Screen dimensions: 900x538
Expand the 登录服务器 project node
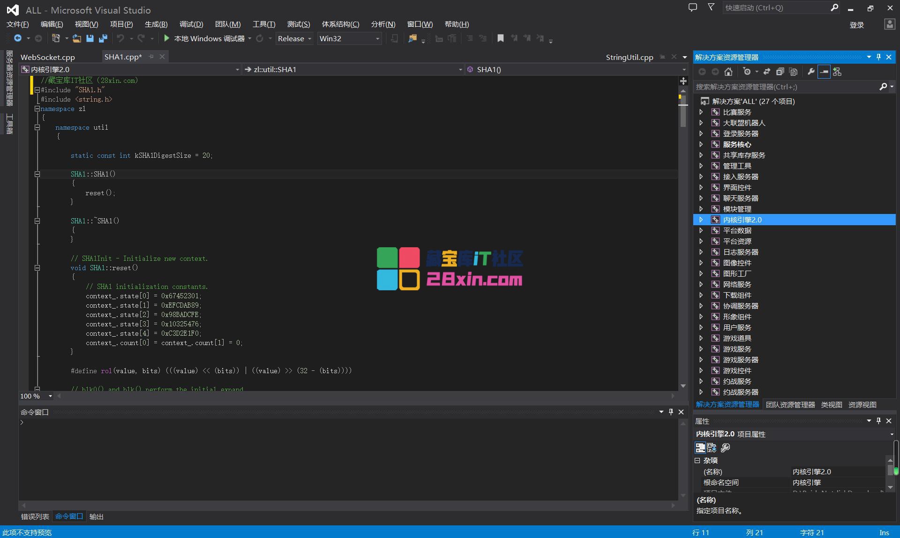[701, 133]
